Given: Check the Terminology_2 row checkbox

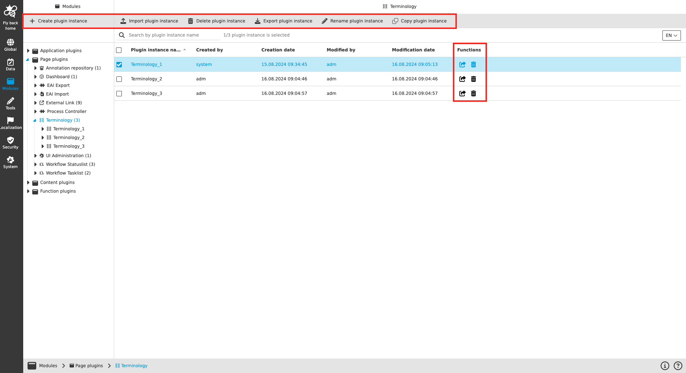Looking at the screenshot, I should click(x=119, y=79).
